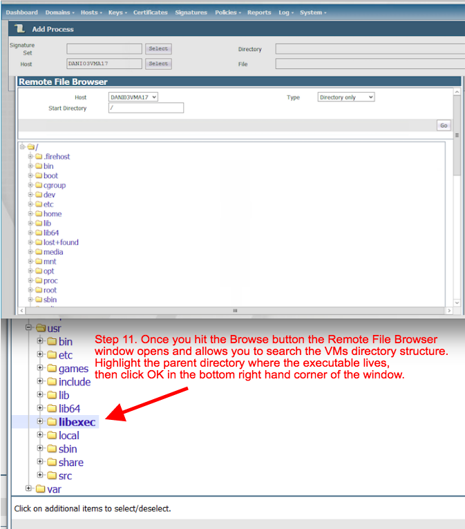This screenshot has width=465, height=529.
Task: Collapse the usr directory tree
Action: click(28, 328)
